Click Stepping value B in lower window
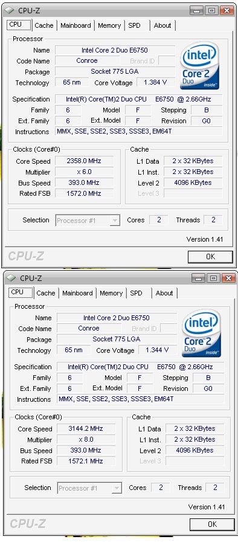The image size is (238, 548). pyautogui.click(x=208, y=378)
